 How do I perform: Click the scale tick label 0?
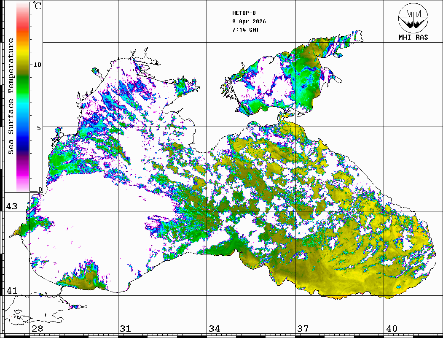coord(40,190)
